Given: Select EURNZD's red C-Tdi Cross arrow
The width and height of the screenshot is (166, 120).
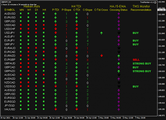Looking at the screenshot, I should click(x=101, y=55).
